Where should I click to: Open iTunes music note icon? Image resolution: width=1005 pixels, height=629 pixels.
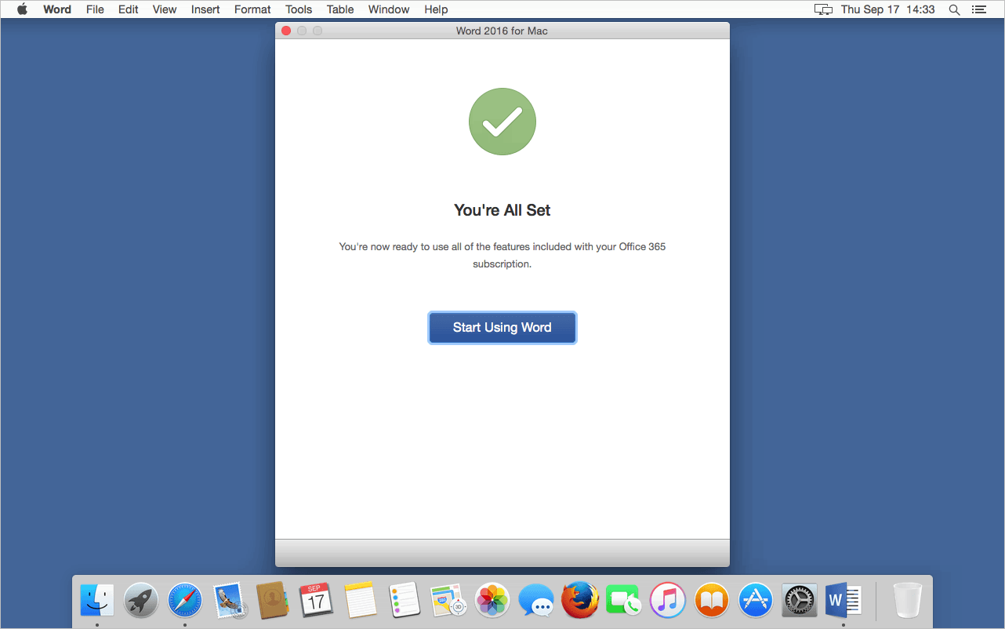(x=668, y=601)
